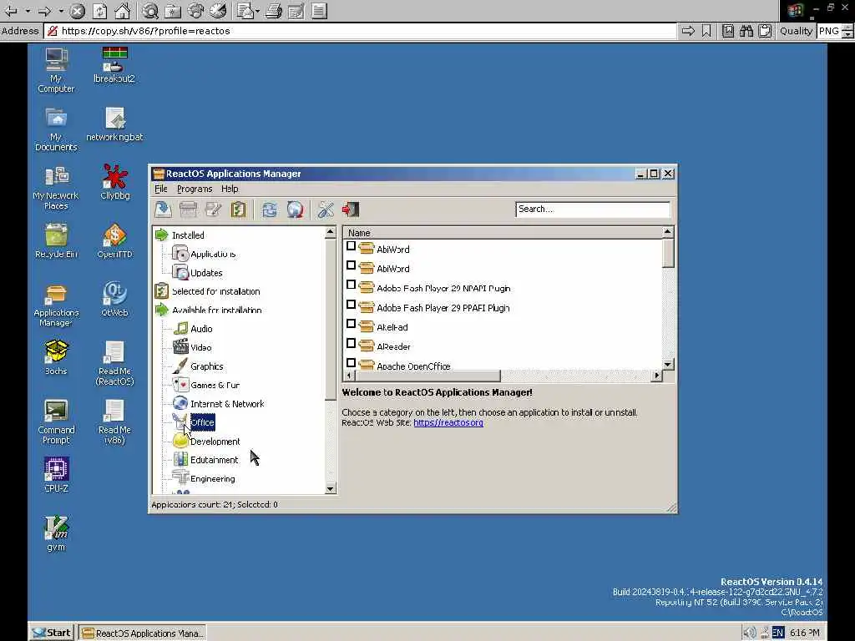
Task: Click the EN language indicator in tray
Action: click(x=778, y=633)
